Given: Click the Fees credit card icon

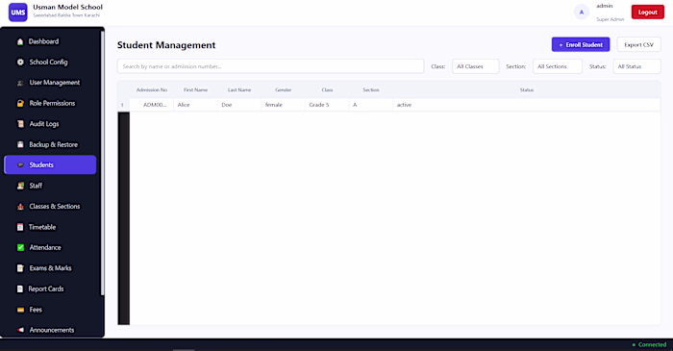Looking at the screenshot, I should pyautogui.click(x=20, y=310).
